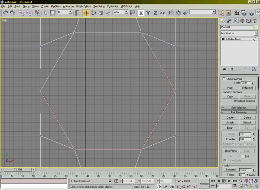Toggle the Animate button
The width and height of the screenshot is (260, 190).
(x=204, y=184)
